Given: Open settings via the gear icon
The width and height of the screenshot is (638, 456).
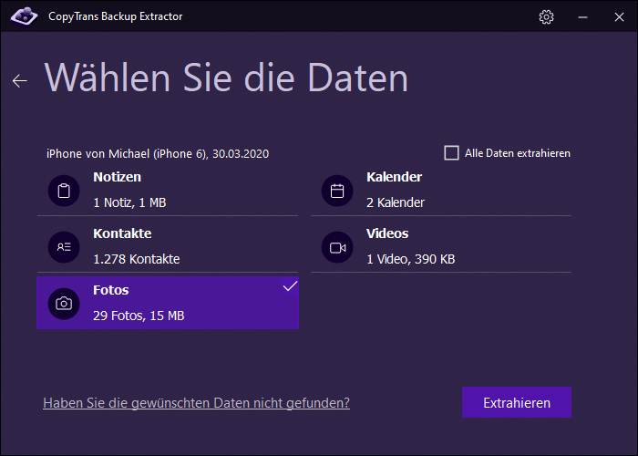Looking at the screenshot, I should (x=546, y=16).
